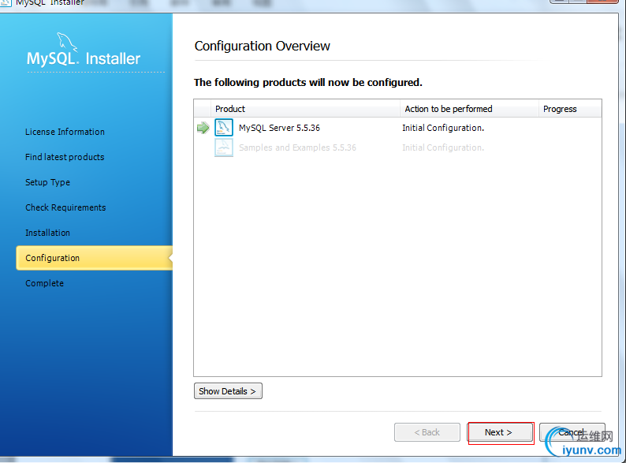Click the Product column header
Image resolution: width=626 pixels, height=463 pixels.
click(x=305, y=109)
